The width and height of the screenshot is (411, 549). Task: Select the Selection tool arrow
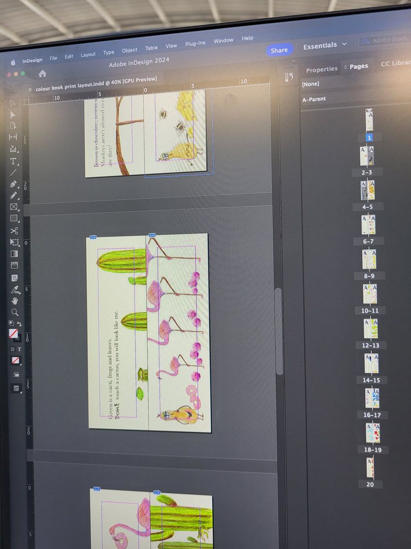pyautogui.click(x=12, y=103)
